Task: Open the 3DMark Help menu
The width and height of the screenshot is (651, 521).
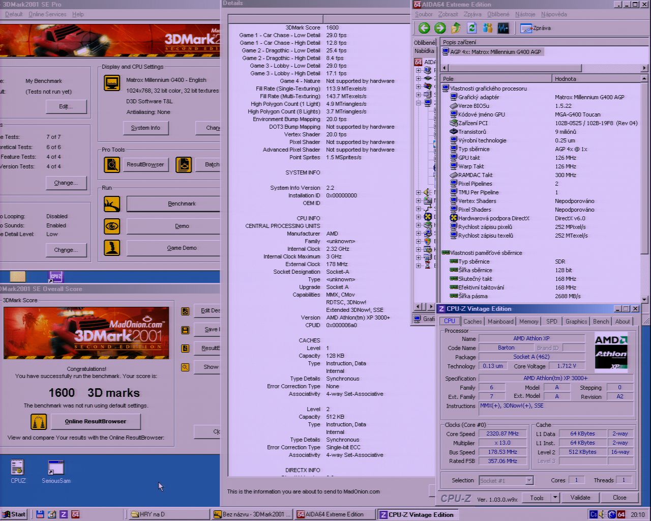Action: (x=78, y=14)
